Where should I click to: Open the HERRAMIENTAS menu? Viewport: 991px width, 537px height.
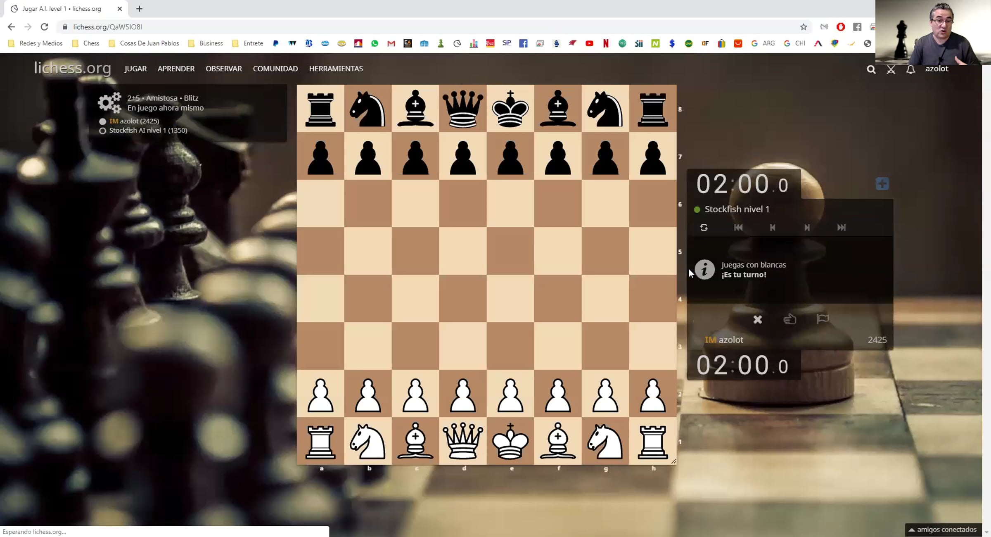coord(336,69)
